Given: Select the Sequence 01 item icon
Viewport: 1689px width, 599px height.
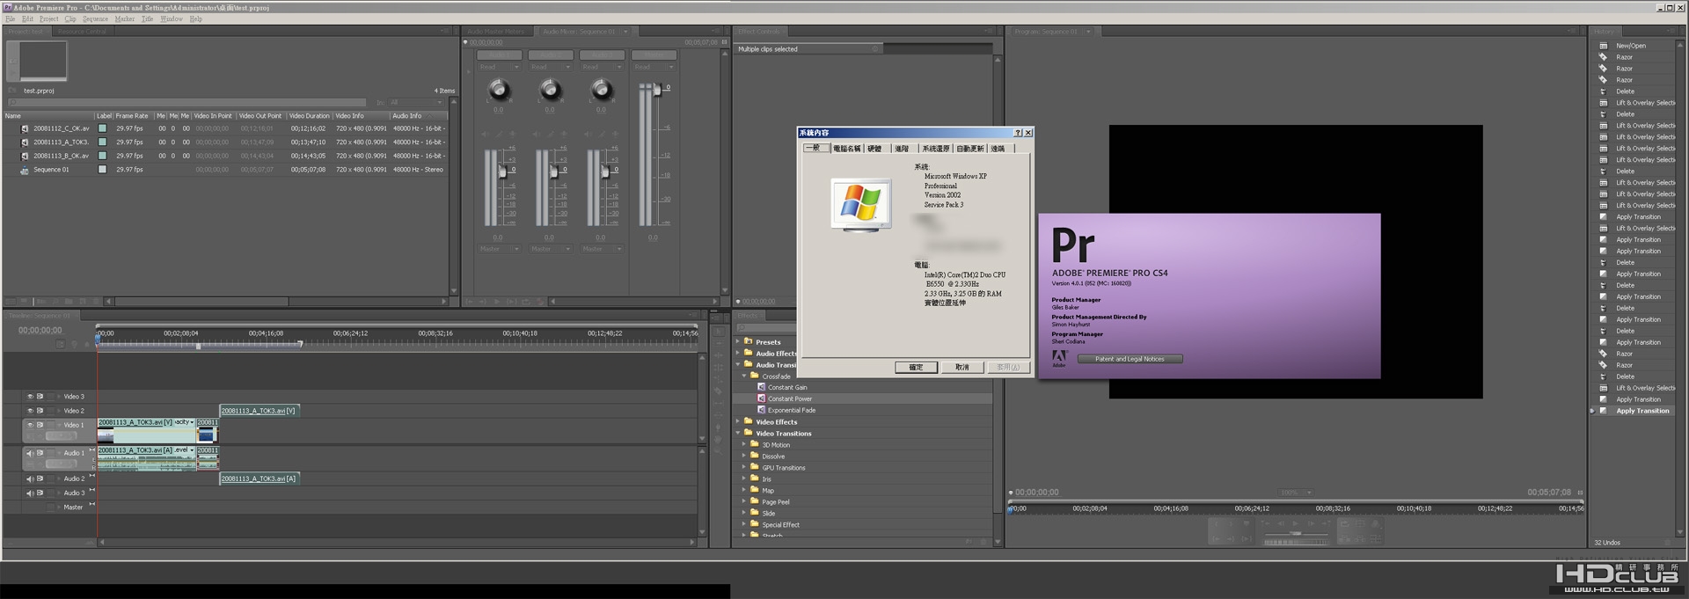Looking at the screenshot, I should [x=25, y=170].
